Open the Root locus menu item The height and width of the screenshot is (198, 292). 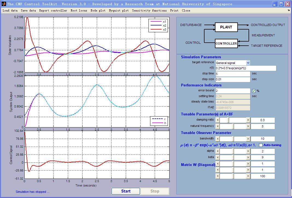79,11
